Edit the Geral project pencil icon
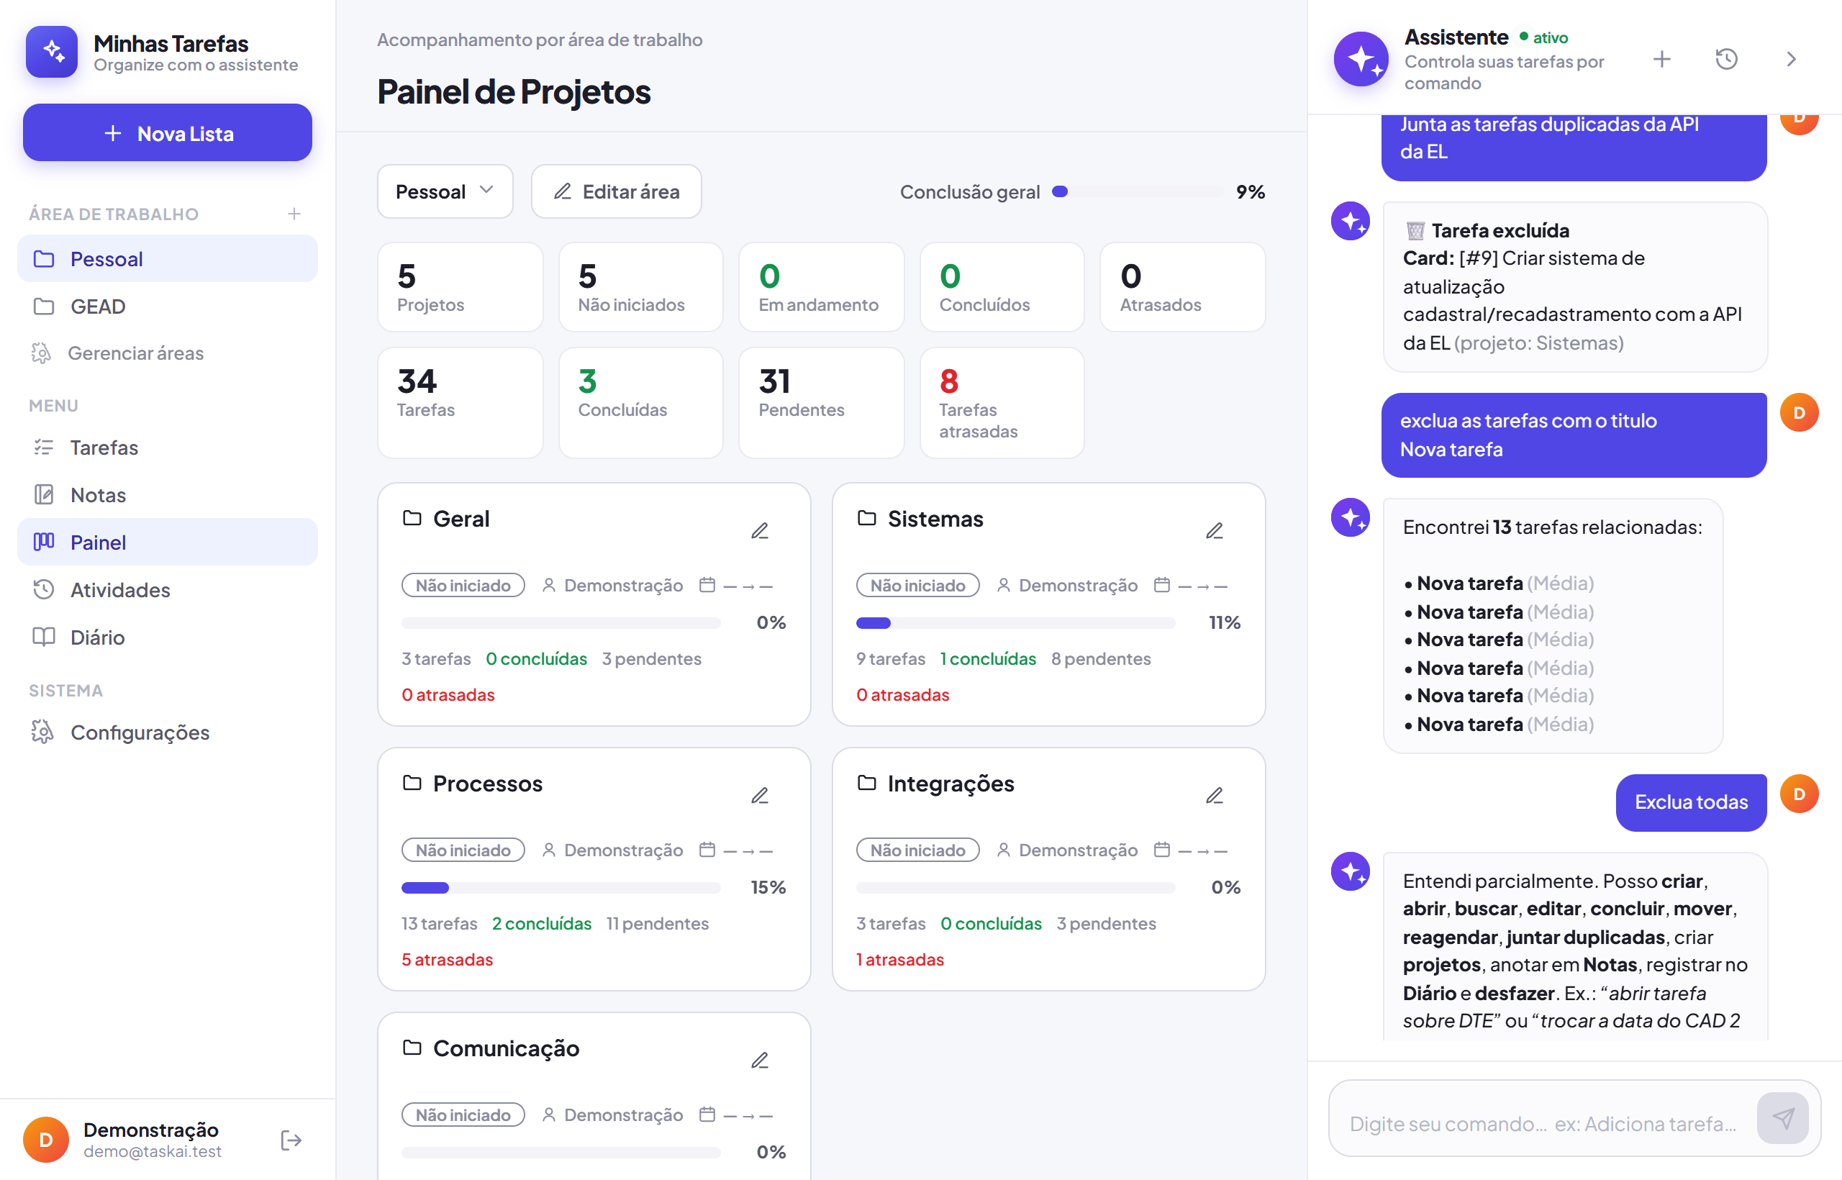Screen dimensions: 1842x1180 pos(759,530)
